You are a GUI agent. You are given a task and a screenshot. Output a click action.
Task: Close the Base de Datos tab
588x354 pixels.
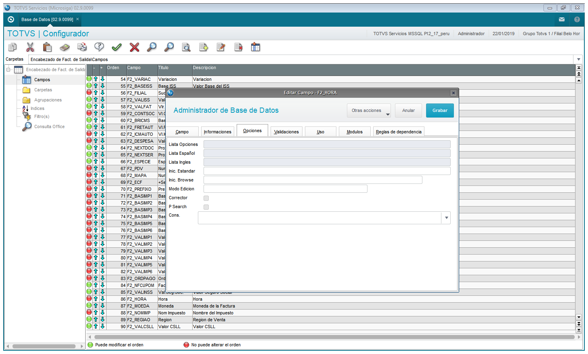tap(78, 19)
